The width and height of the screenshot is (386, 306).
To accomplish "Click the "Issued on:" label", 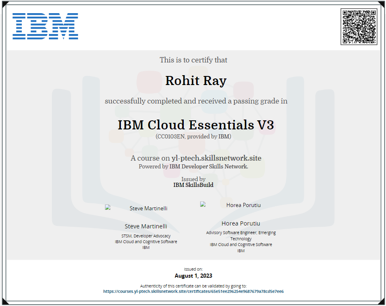I will (193, 269).
